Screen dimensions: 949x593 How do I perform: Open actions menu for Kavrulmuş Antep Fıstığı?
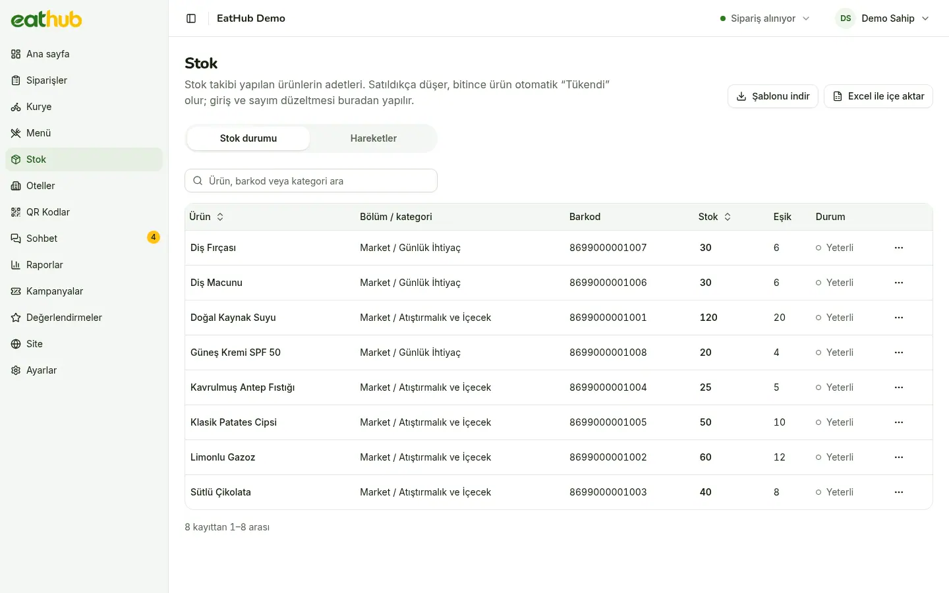tap(899, 387)
